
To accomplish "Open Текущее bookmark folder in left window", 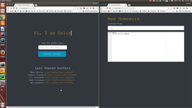I will pos(59,11).
